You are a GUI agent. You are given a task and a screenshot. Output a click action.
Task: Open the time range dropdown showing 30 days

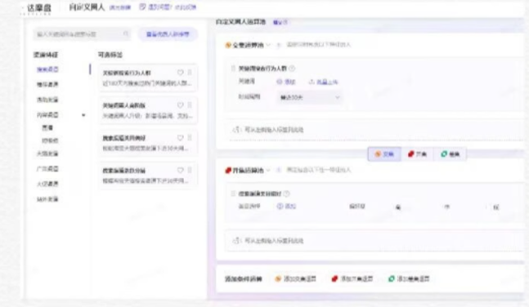(x=309, y=97)
